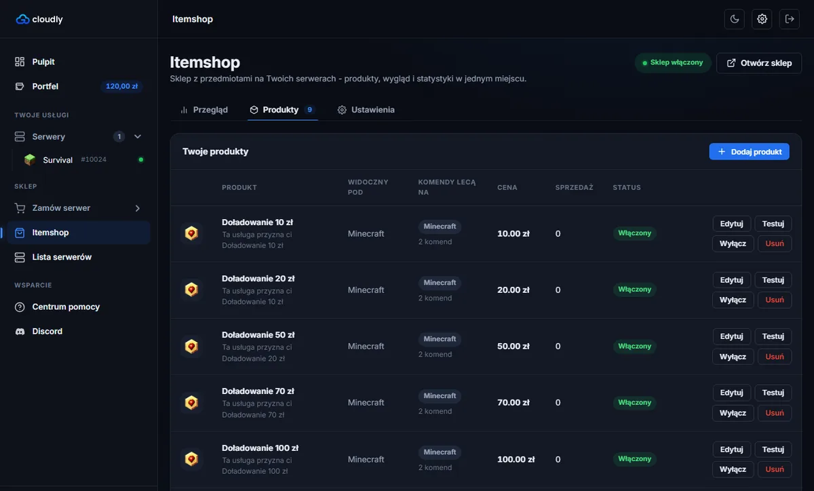Click Testuj for Doładowanie 10 zł
The height and width of the screenshot is (491, 814).
(x=773, y=223)
